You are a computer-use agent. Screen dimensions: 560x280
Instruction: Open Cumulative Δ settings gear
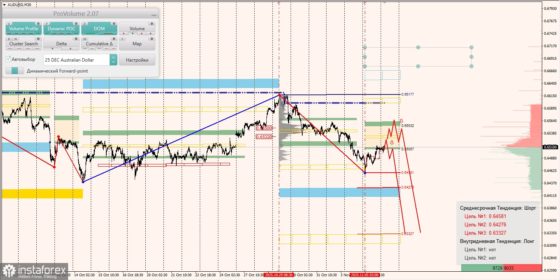coord(114,39)
